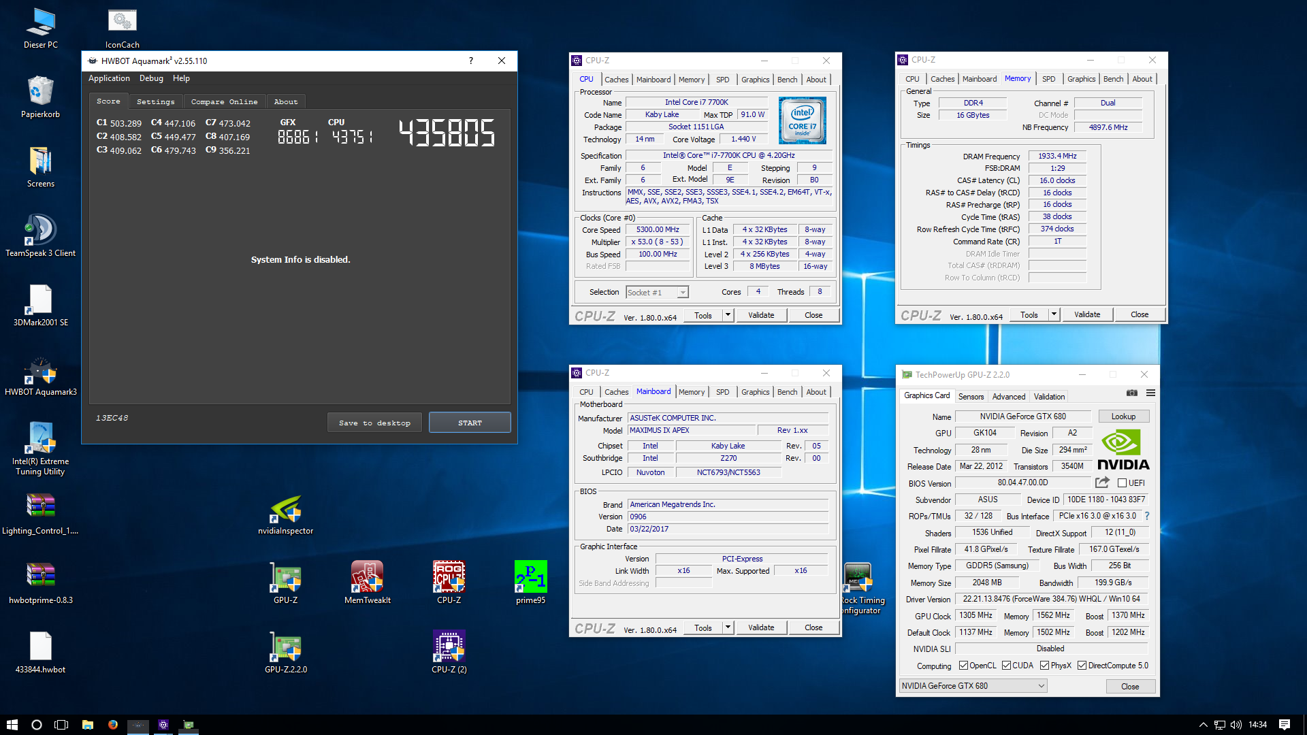
Task: Switch to SPD tab in Memory CPU-Z window
Action: pyautogui.click(x=1048, y=79)
